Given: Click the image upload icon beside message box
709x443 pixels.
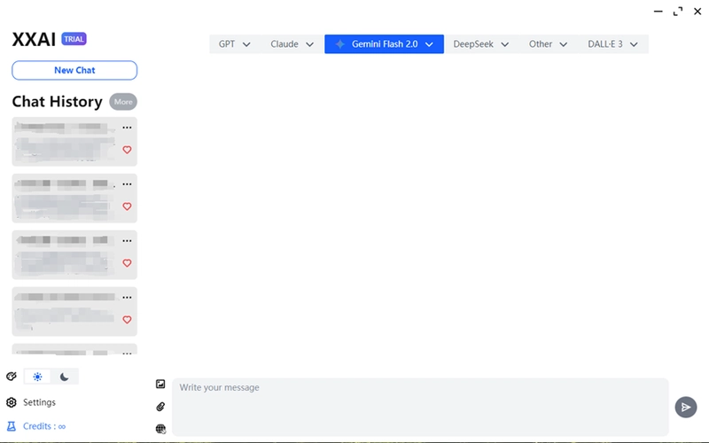Looking at the screenshot, I should pyautogui.click(x=160, y=384).
